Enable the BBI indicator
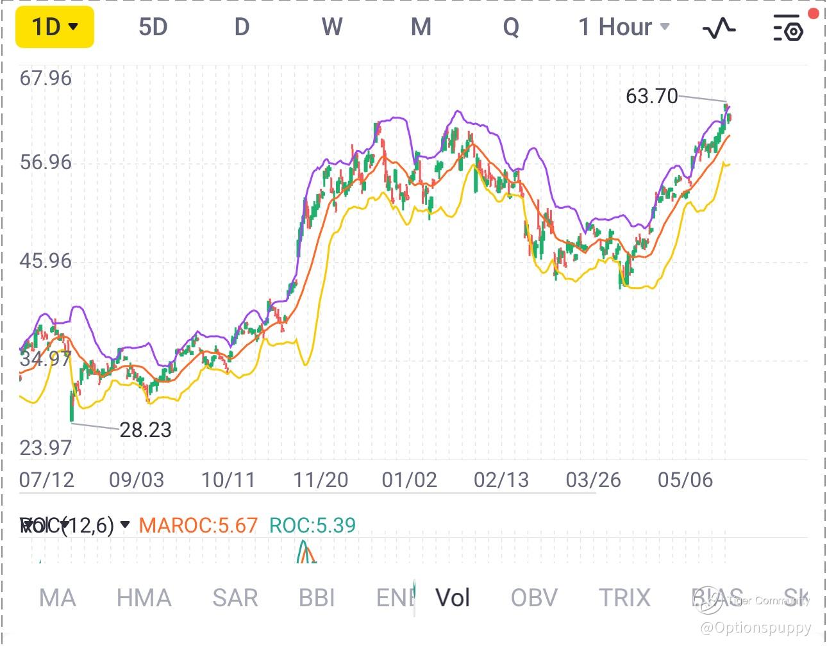This screenshot has width=827, height=646. tap(317, 598)
